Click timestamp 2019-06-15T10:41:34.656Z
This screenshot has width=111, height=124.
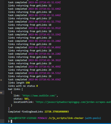[44, 80]
